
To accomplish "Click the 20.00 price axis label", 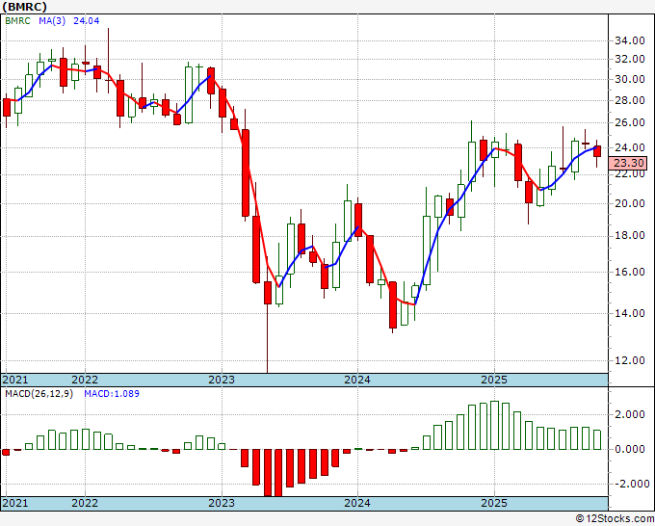I will point(629,203).
